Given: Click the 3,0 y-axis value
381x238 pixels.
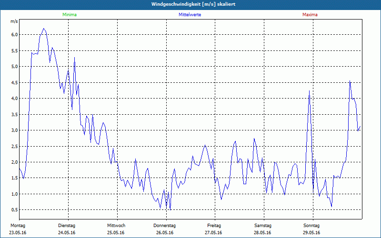Looking at the screenshot, I should (x=15, y=130).
